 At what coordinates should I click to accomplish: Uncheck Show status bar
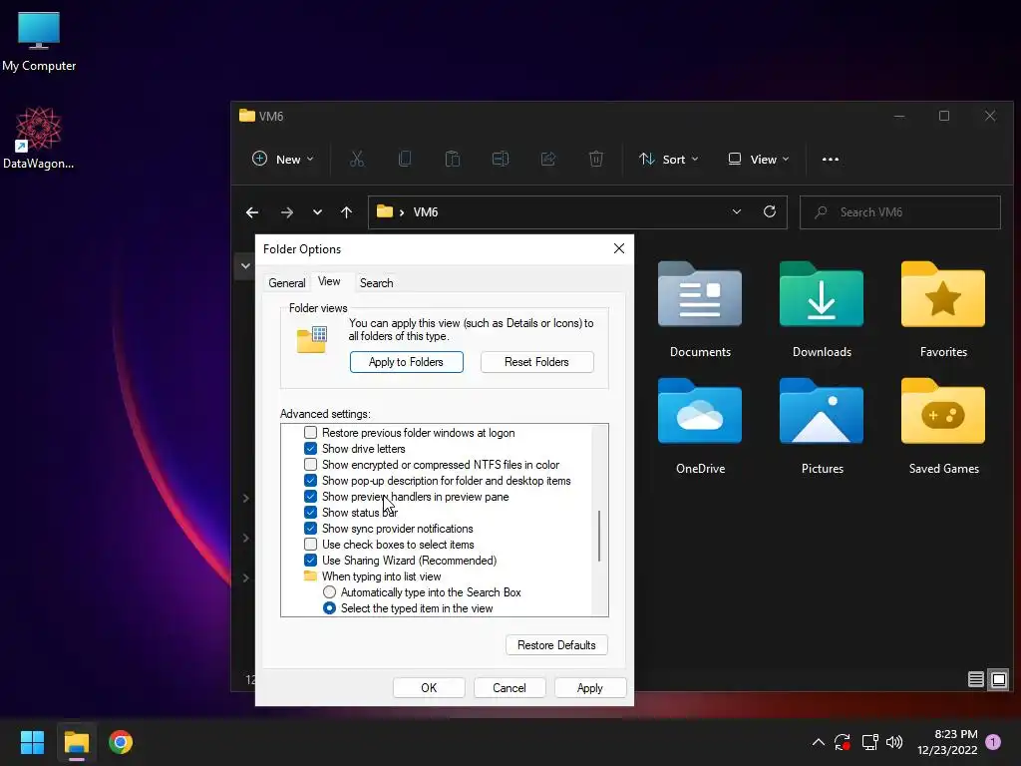[x=311, y=513]
